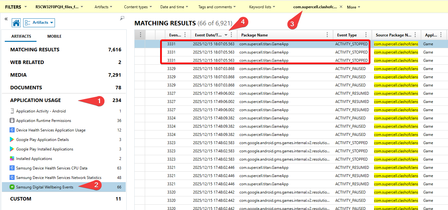The width and height of the screenshot is (448, 210).
Task: Collapse the left navigation pane chevrons
Action: 6,19
